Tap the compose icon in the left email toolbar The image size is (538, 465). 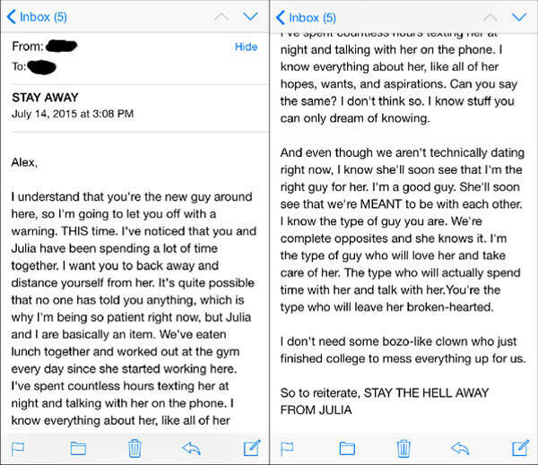251,447
